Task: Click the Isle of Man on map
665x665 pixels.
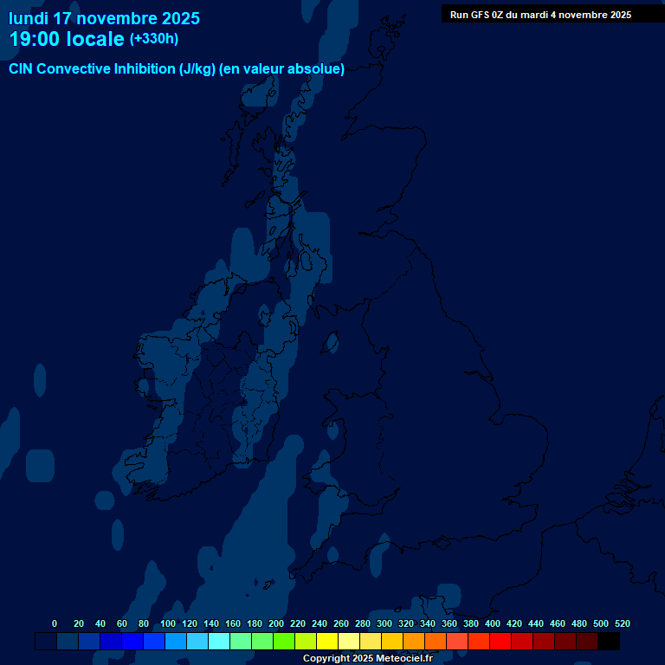Action: pos(330,342)
